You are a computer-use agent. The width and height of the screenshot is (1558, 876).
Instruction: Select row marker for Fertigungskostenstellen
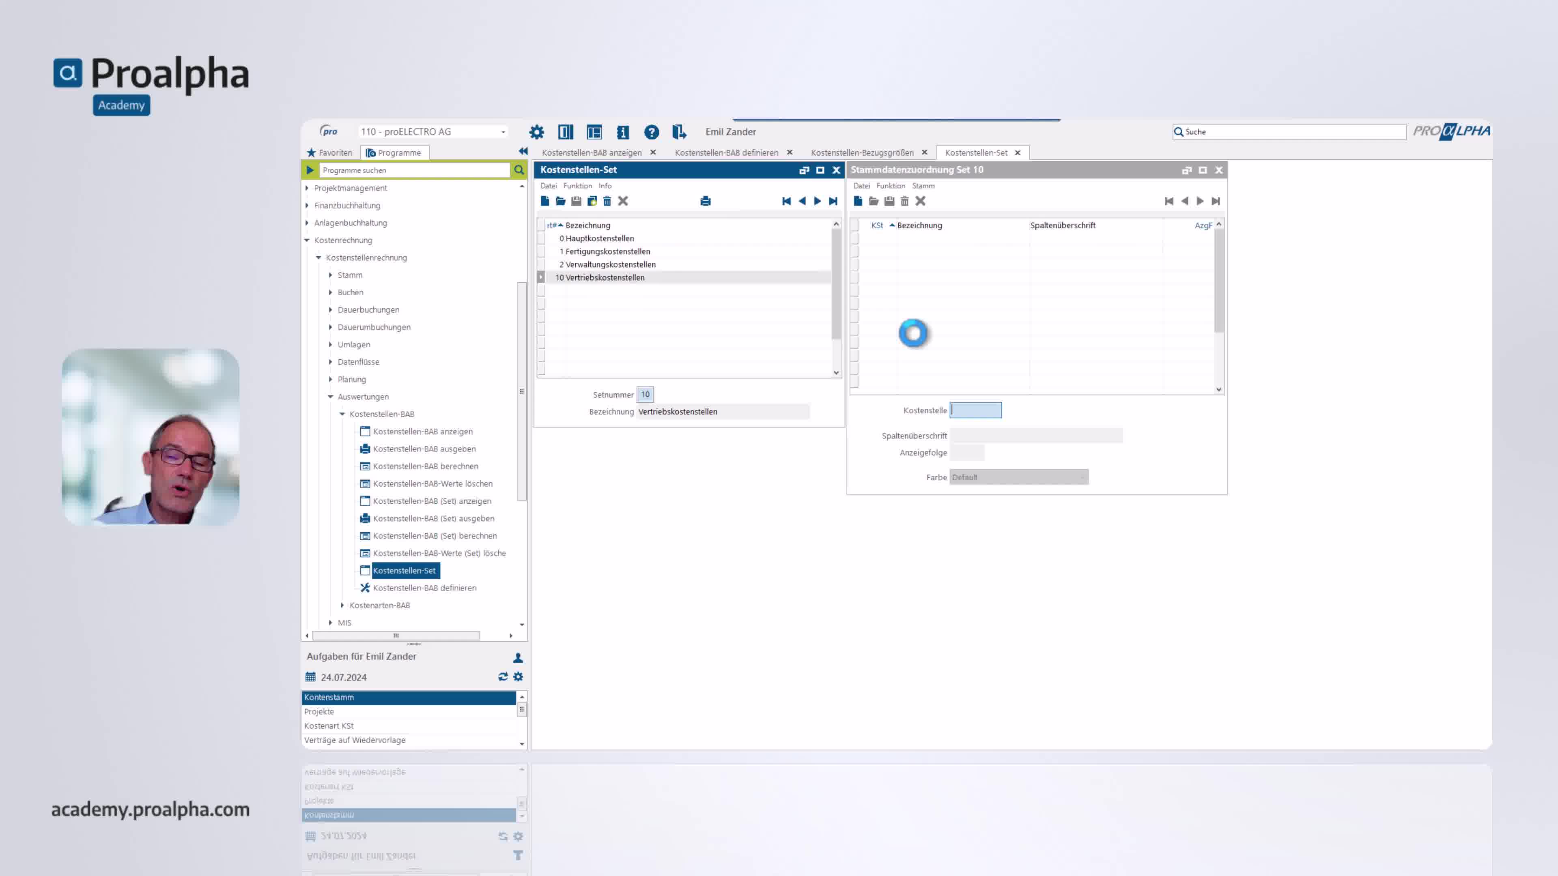(541, 251)
